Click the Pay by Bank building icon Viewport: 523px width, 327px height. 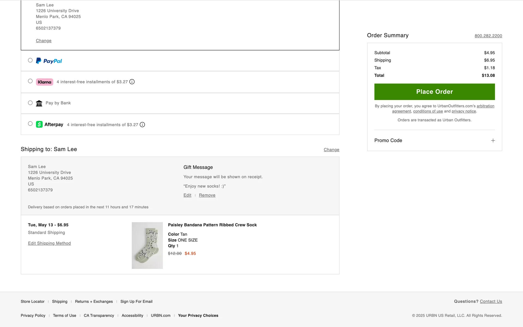(39, 103)
